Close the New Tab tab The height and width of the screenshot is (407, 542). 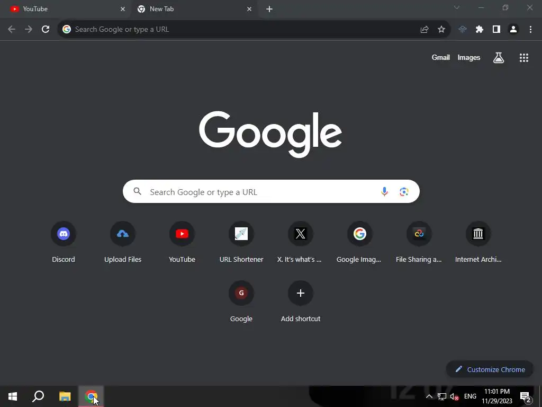coord(249,9)
